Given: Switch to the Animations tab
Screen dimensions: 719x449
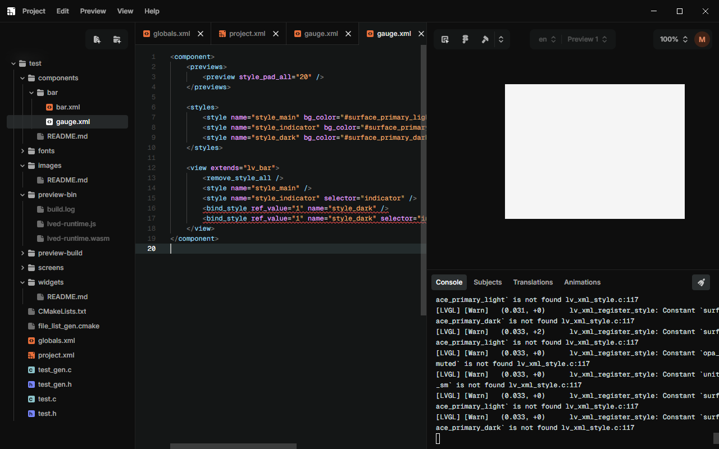Looking at the screenshot, I should (x=583, y=282).
